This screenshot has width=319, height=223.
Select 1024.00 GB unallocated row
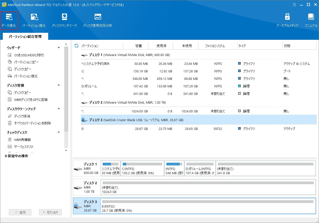(199, 111)
